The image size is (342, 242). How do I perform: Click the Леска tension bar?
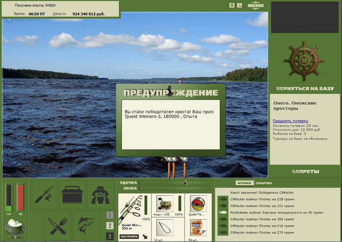[175, 188]
